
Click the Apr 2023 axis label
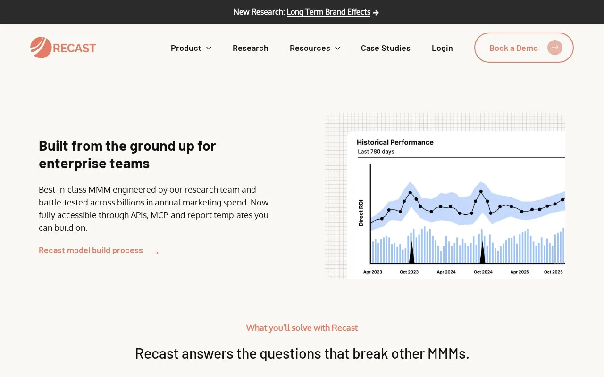pos(373,272)
